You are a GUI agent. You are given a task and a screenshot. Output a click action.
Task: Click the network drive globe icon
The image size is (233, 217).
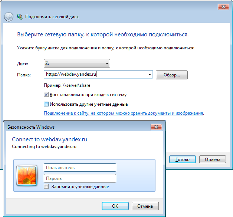[20, 17]
